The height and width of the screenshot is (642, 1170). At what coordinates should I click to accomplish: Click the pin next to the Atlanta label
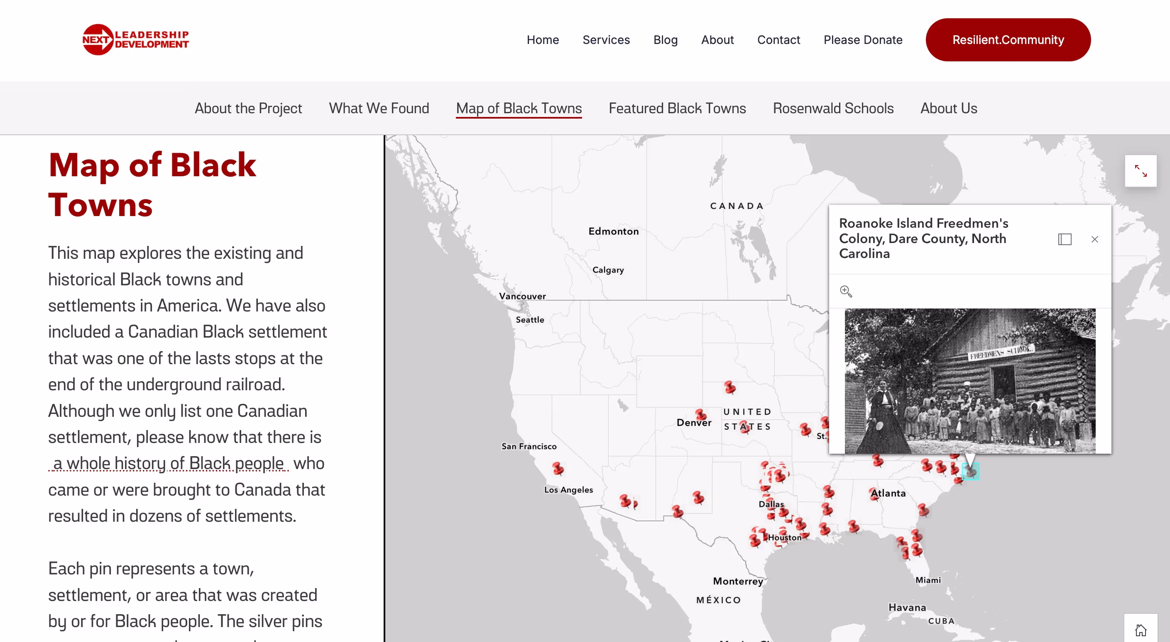coord(874,494)
